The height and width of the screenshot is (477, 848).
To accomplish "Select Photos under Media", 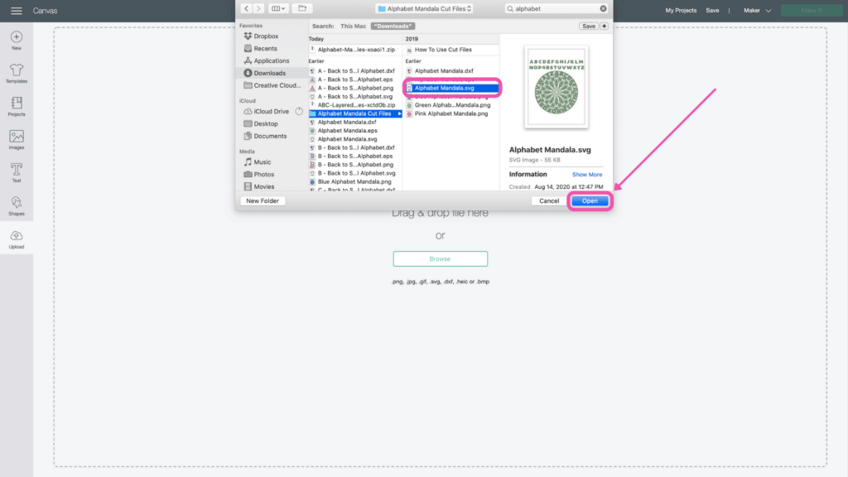I will click(x=259, y=174).
